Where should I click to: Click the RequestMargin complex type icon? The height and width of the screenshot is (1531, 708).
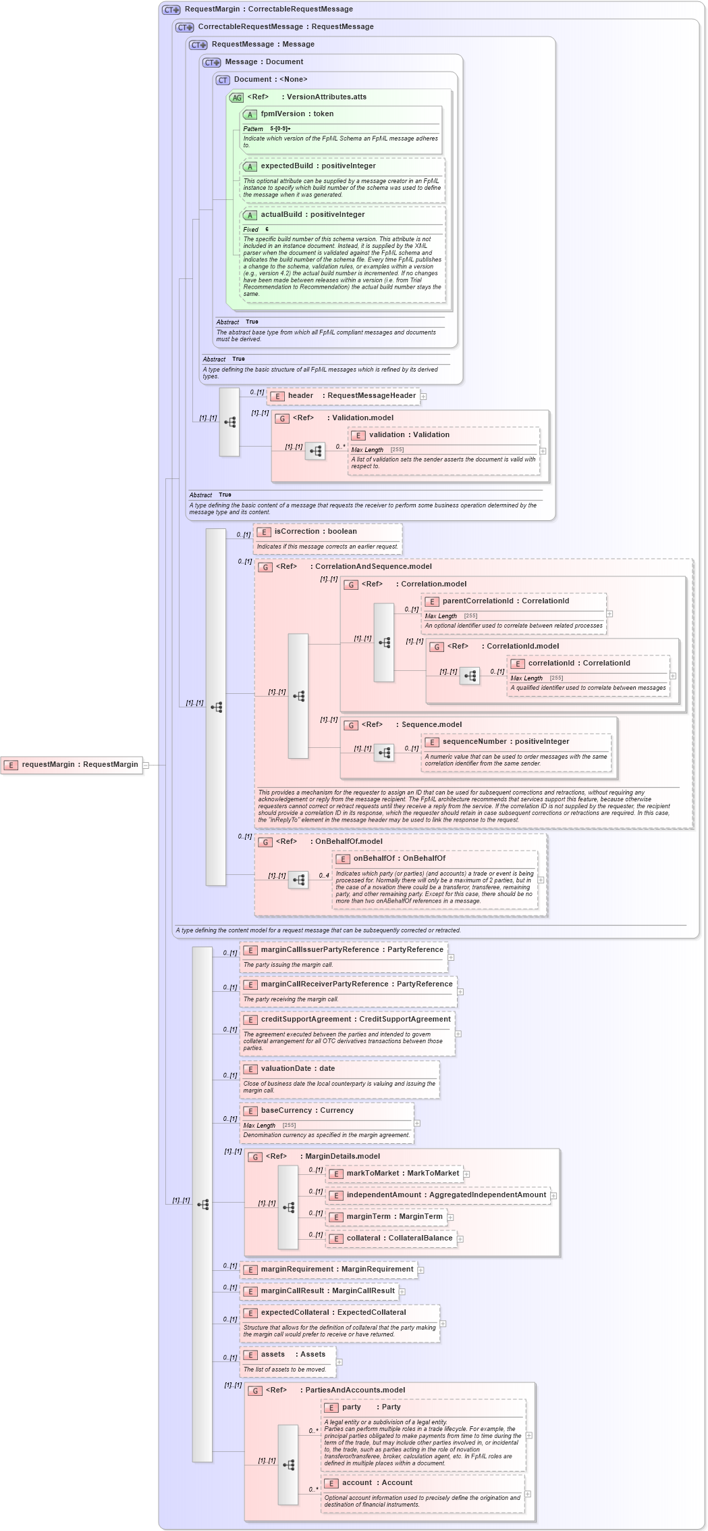pos(171,9)
